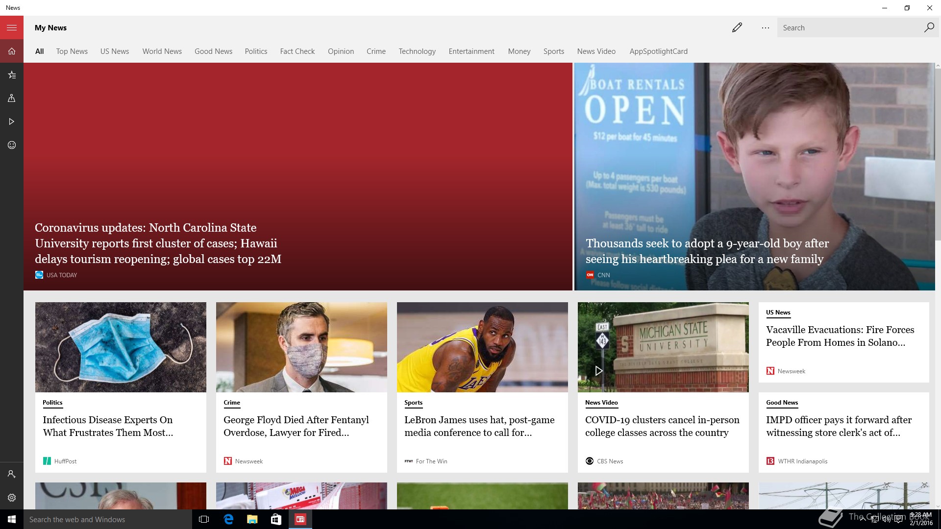Go to Home in the sidebar
The image size is (941, 529).
click(12, 51)
